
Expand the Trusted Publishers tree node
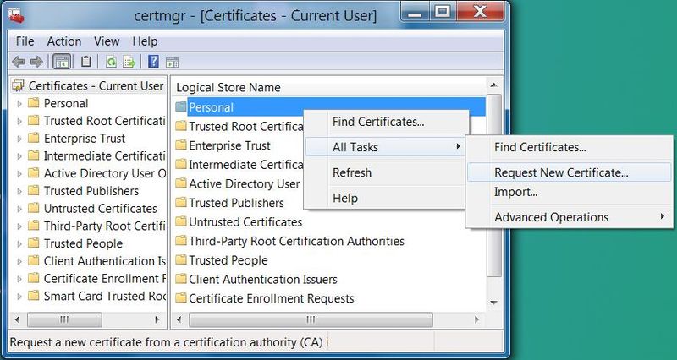pos(19,192)
